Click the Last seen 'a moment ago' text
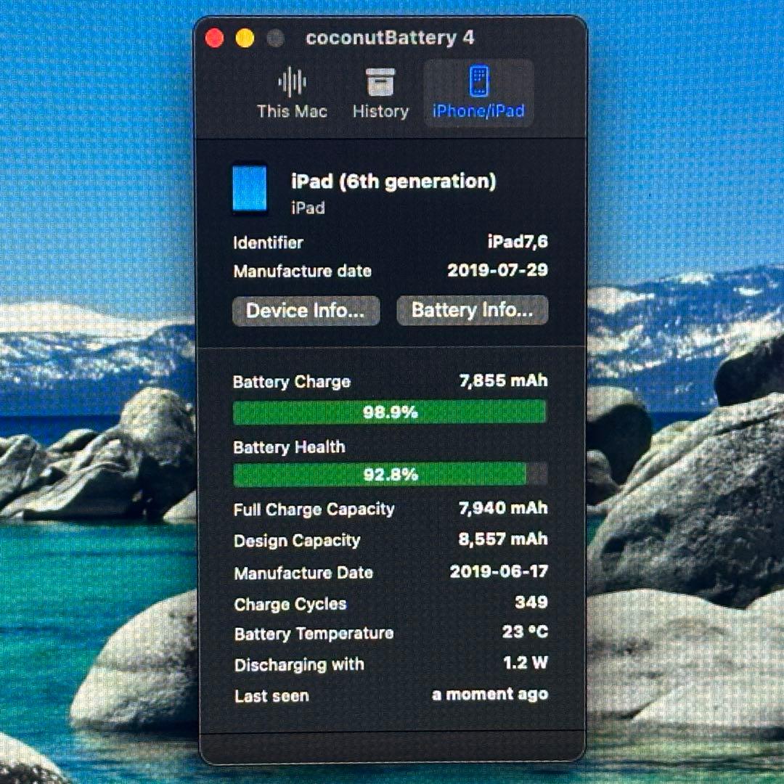The image size is (784, 784). (x=490, y=695)
